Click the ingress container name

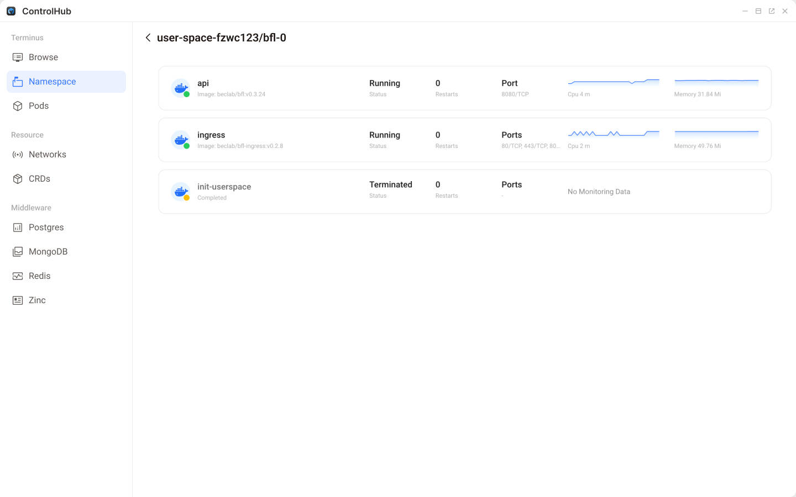(x=211, y=135)
